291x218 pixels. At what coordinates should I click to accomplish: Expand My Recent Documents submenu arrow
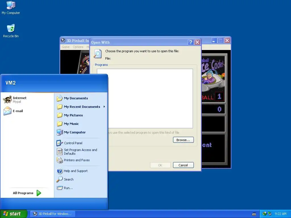click(x=104, y=107)
